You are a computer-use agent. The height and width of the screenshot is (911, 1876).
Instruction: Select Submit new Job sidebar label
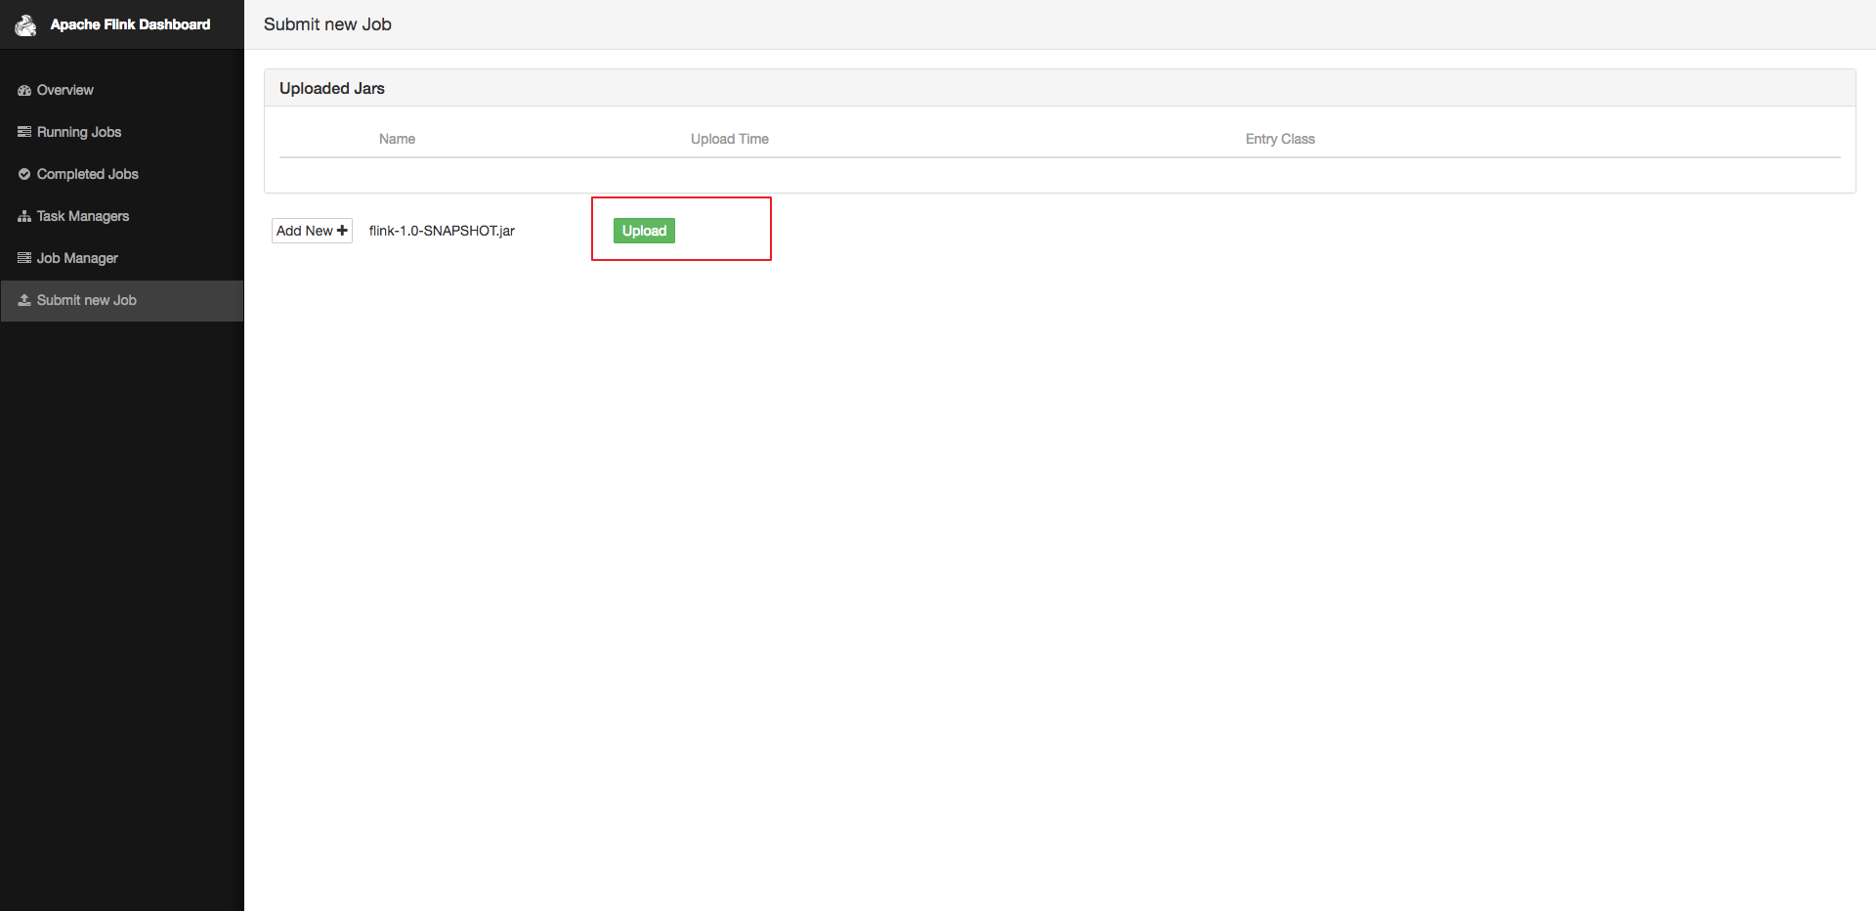coord(87,300)
